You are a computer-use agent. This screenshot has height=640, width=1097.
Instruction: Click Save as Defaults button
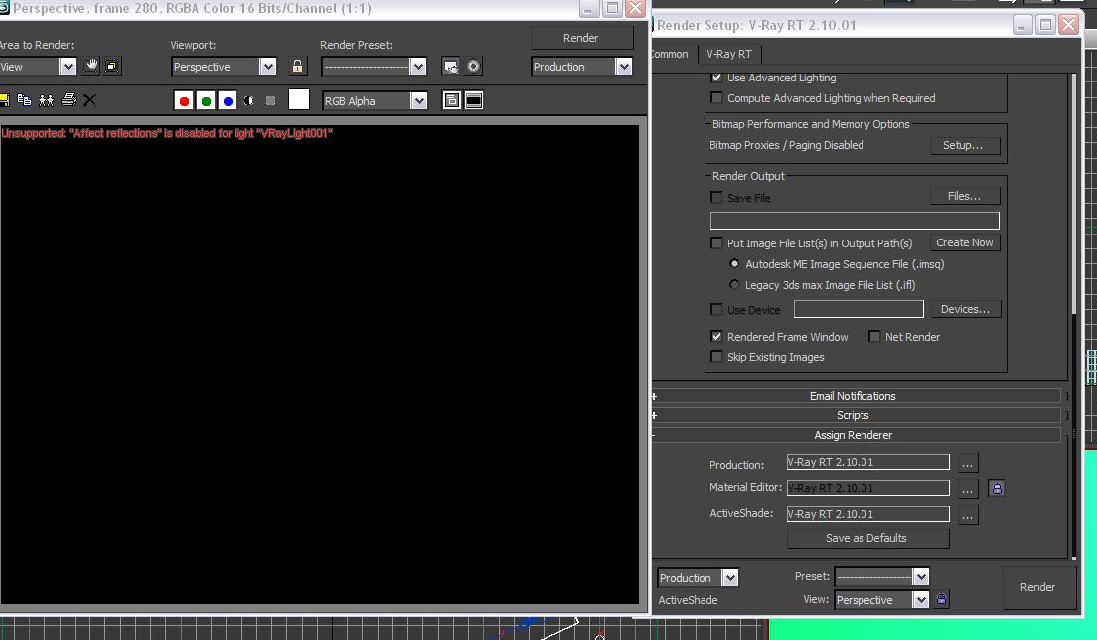click(x=867, y=538)
